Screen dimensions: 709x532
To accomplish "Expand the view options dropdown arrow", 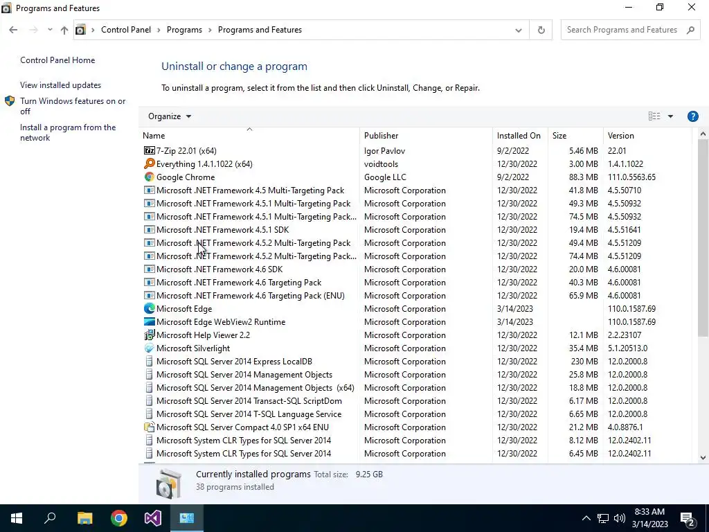I will tap(670, 116).
